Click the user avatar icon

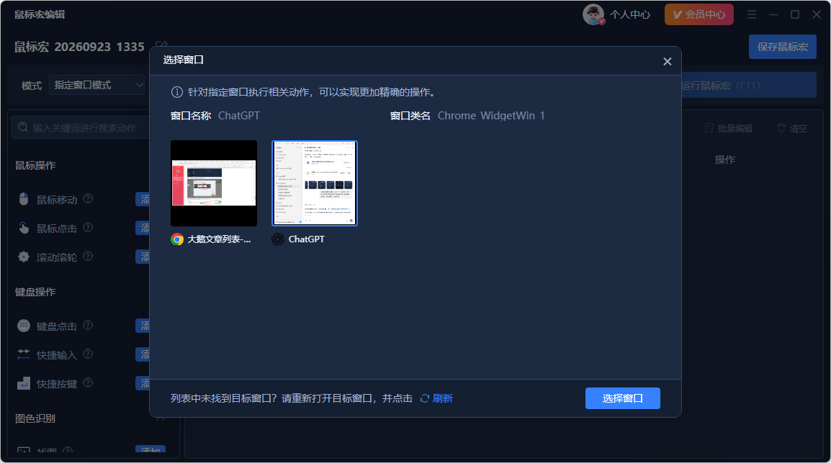coord(593,14)
